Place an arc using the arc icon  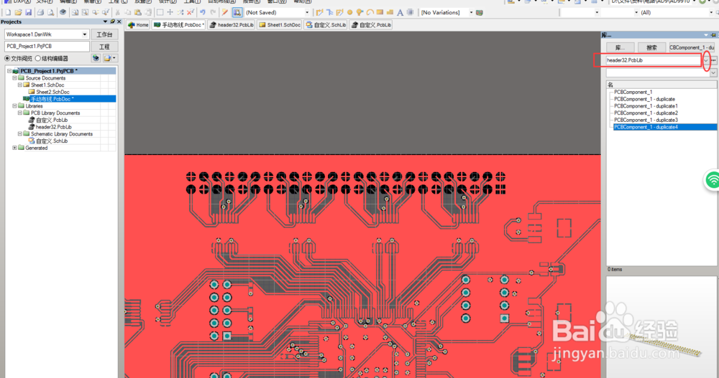pos(370,12)
